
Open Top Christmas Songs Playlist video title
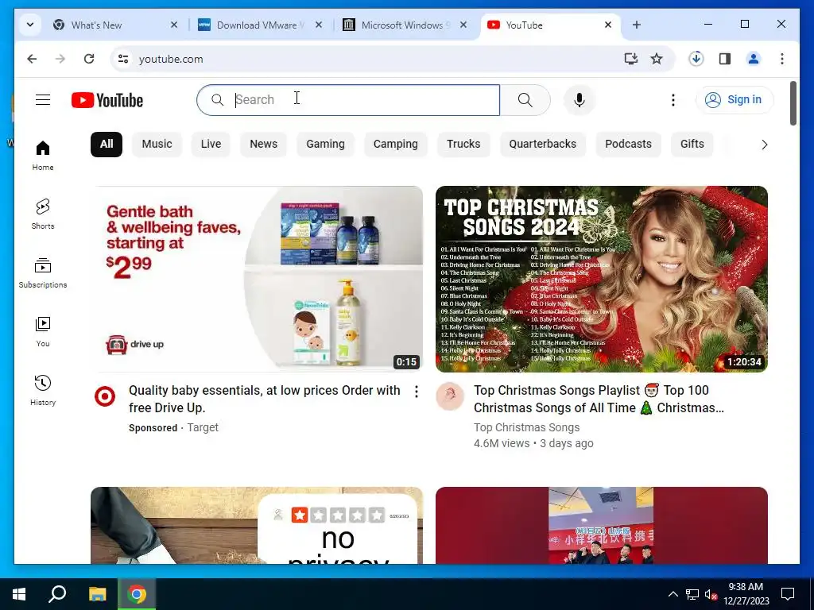click(x=599, y=399)
